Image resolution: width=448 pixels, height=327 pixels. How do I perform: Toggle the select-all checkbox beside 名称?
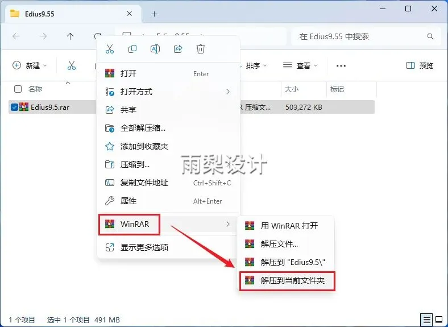point(18,89)
